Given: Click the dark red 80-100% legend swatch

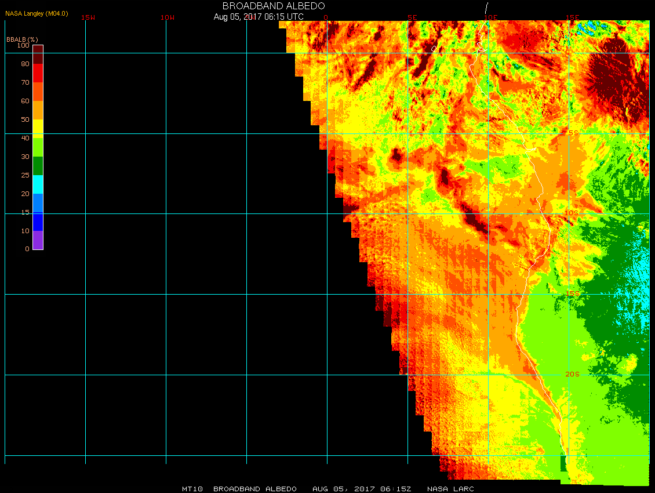Looking at the screenshot, I should click(38, 55).
